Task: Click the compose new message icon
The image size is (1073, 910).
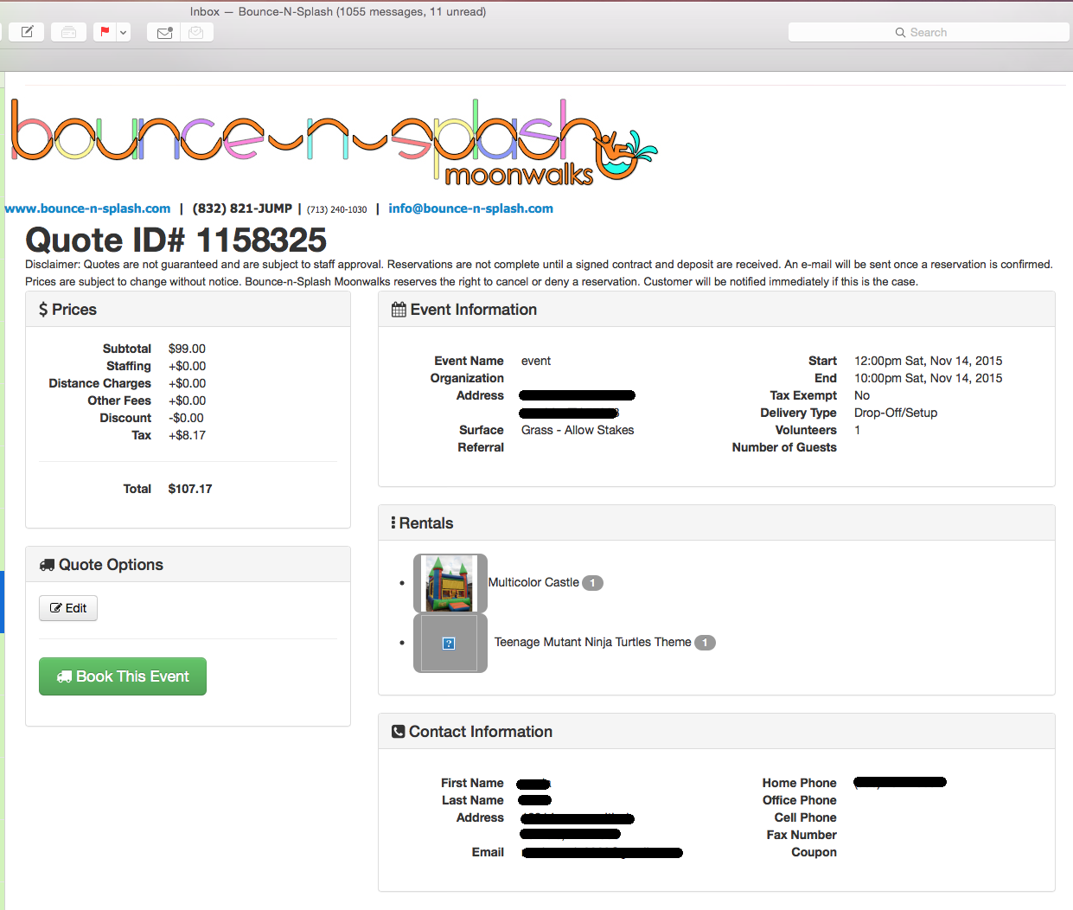Action: point(27,32)
